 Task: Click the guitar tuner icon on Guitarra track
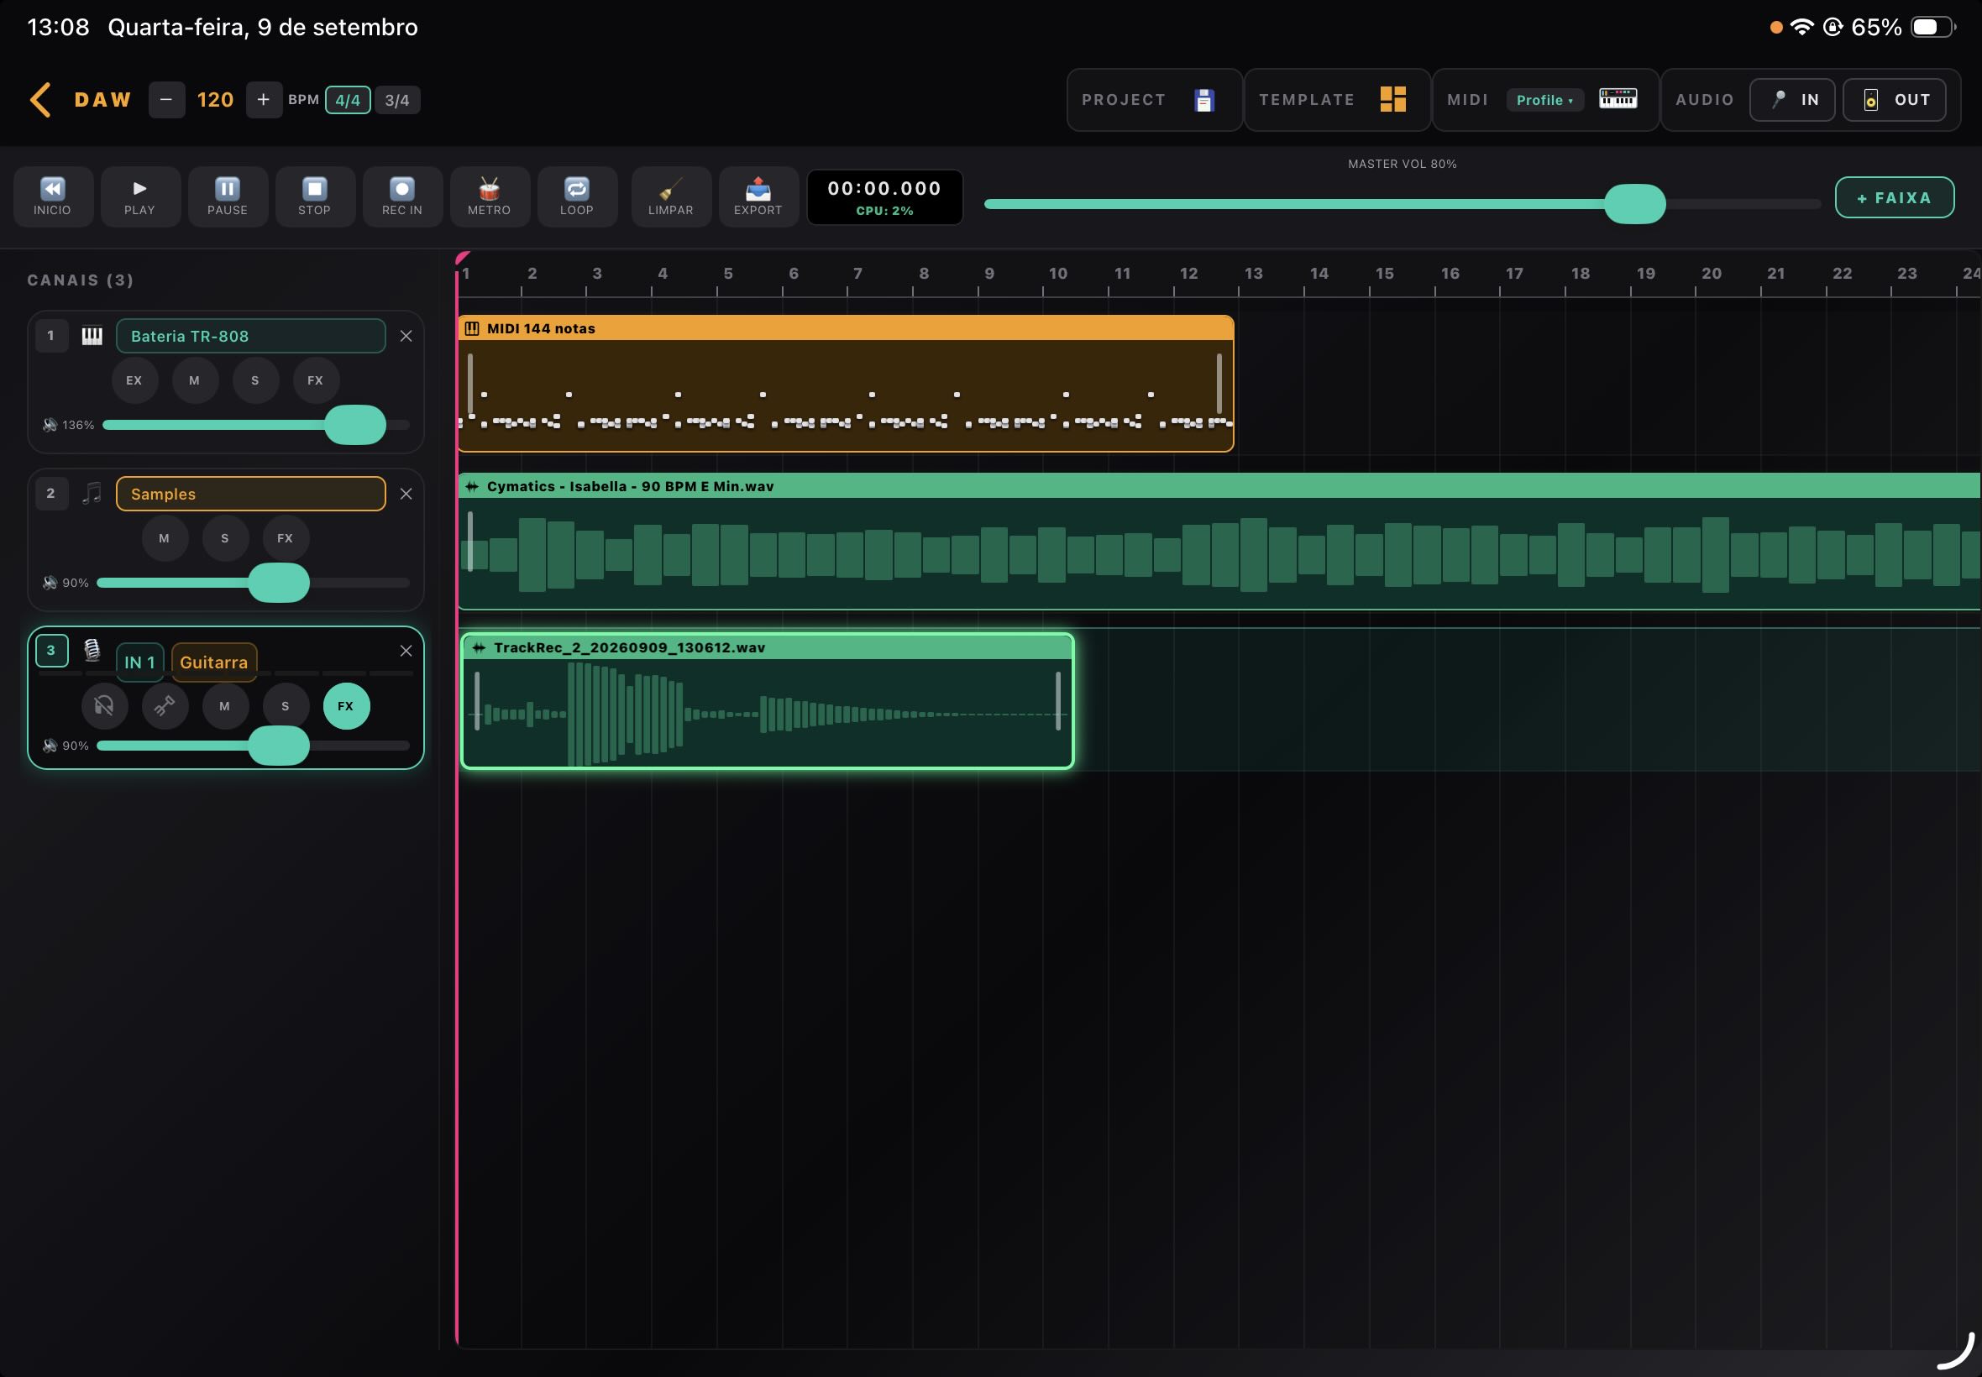click(165, 707)
